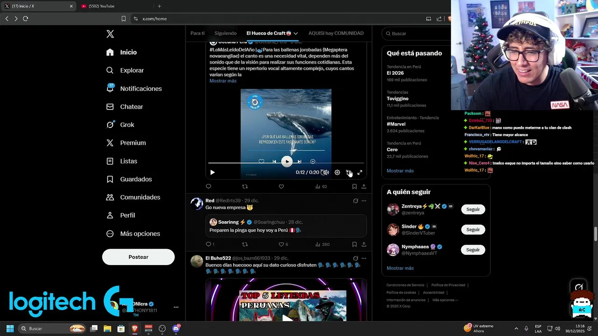Switch to the Para ti tab
The image size is (598, 336).
(198, 33)
